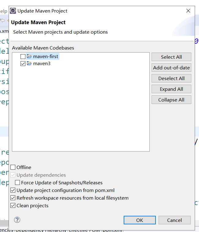Screen dimensions: 199x232
Task: Click the maven3 project folder icon
Action: click(x=29, y=64)
